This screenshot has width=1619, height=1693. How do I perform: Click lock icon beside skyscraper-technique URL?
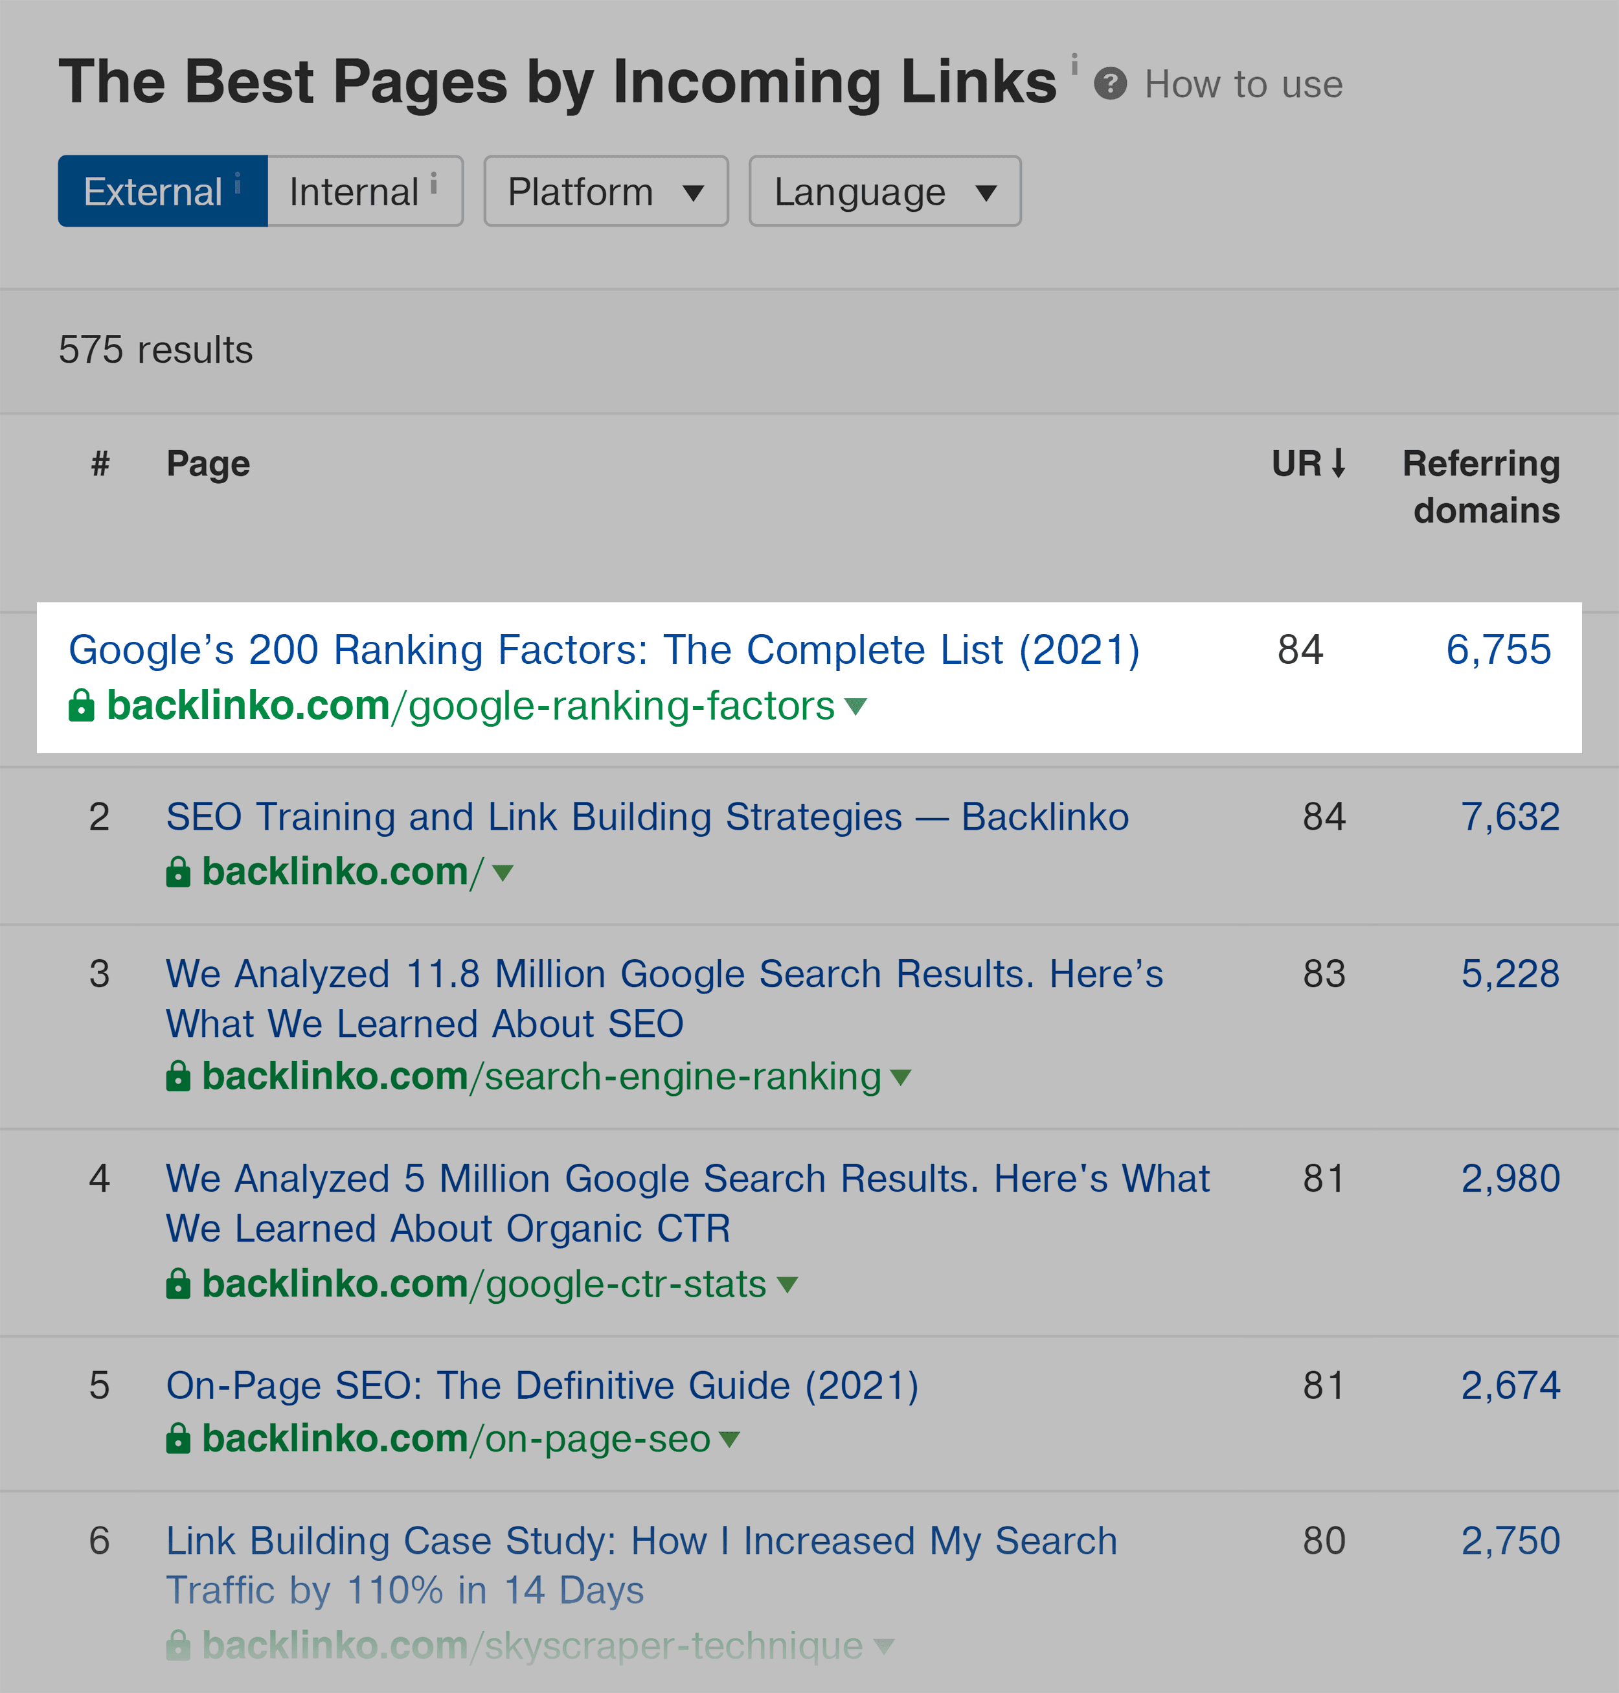click(178, 1646)
